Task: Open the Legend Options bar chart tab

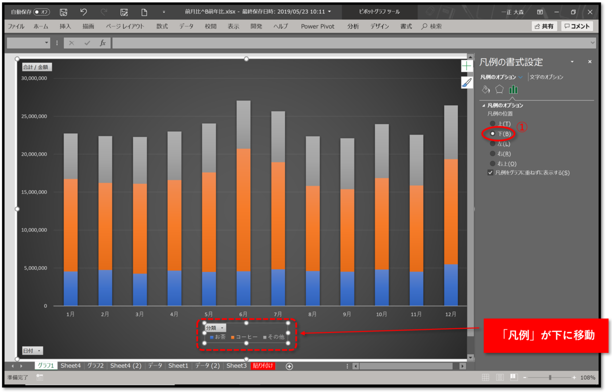Action: (513, 90)
